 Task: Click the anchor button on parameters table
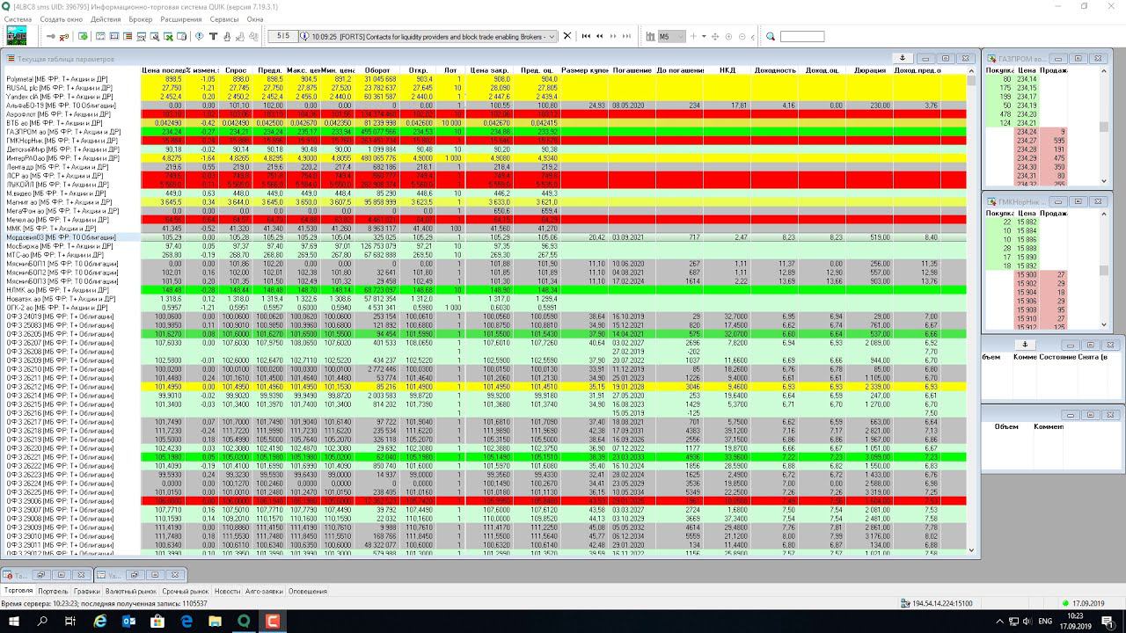[x=902, y=58]
